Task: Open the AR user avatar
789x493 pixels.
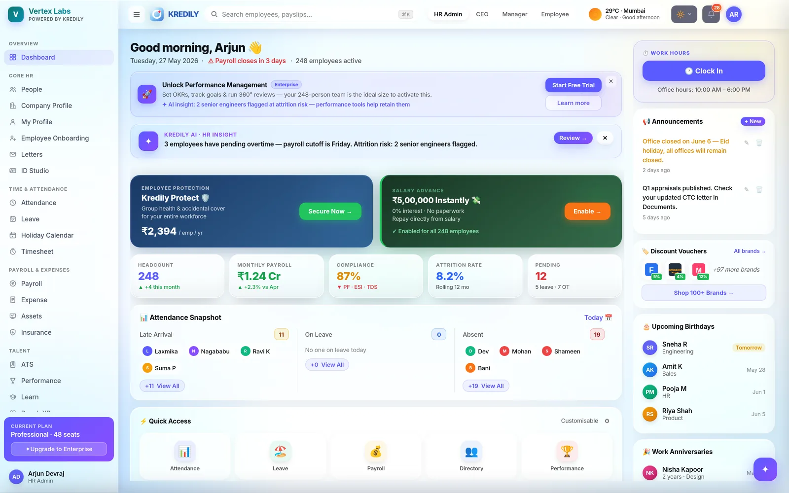Action: pos(734,14)
